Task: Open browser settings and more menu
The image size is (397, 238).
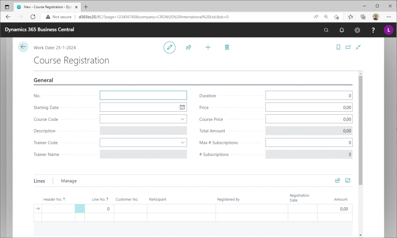Action: point(388,17)
